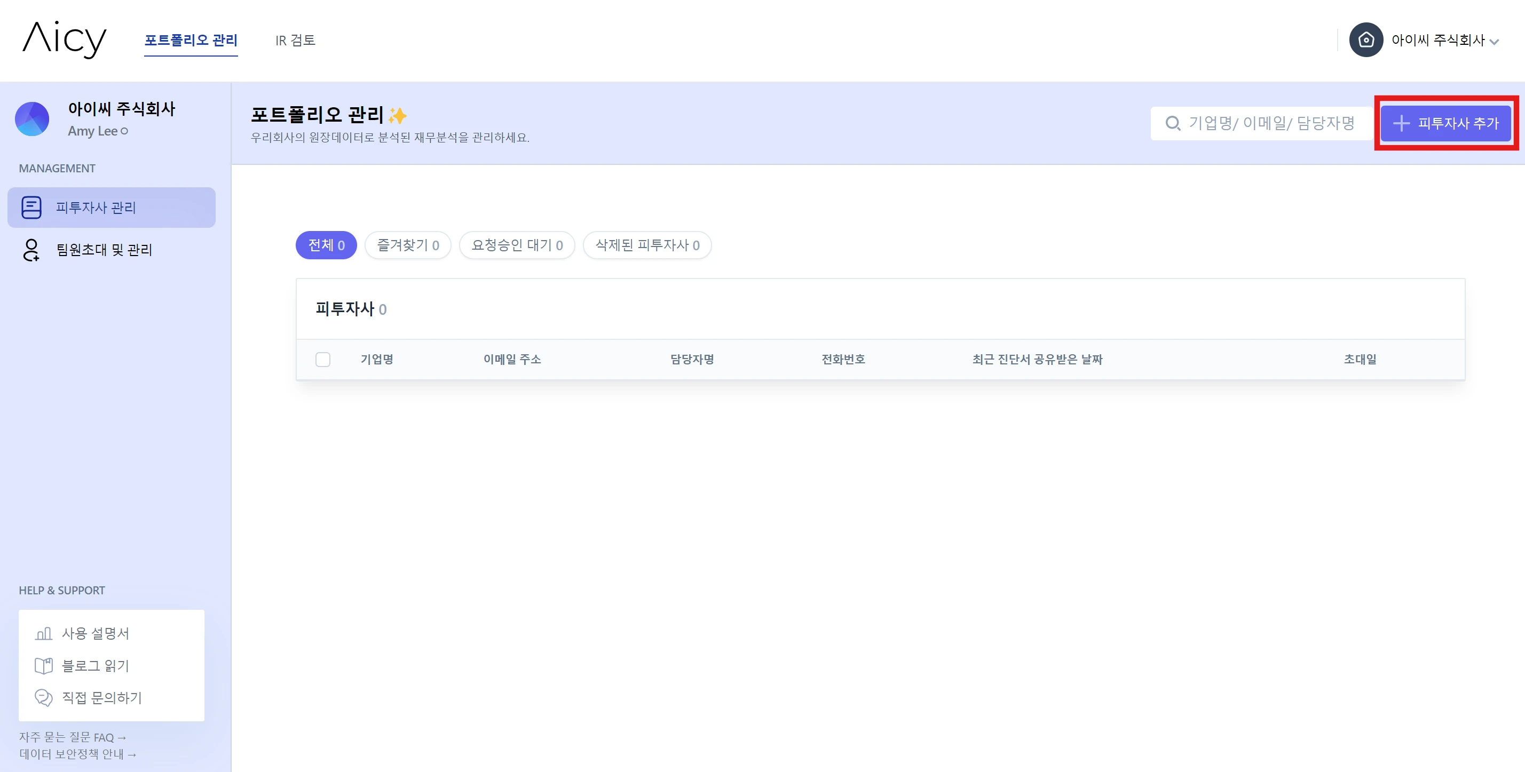Click the open book icon beside 블로그 읽기

[44, 666]
